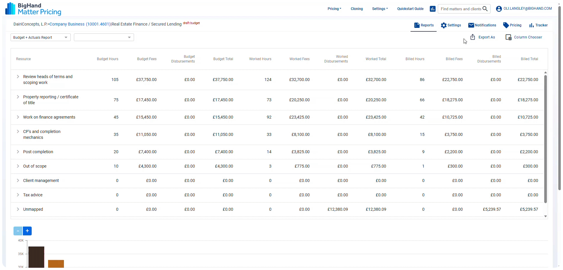This screenshot has width=563, height=270.
Task: Click the Export As share icon
Action: 473,37
